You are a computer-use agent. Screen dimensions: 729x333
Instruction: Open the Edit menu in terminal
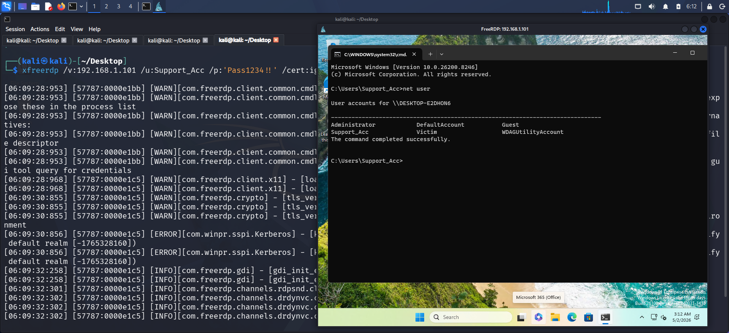(x=60, y=29)
